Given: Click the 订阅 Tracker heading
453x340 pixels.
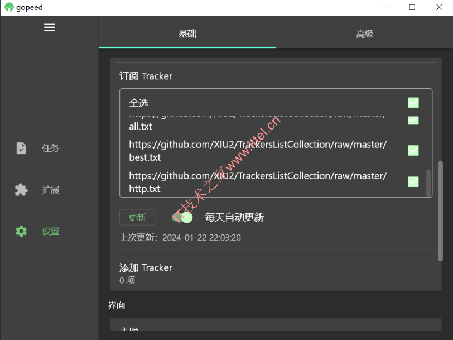Looking at the screenshot, I should click(146, 76).
